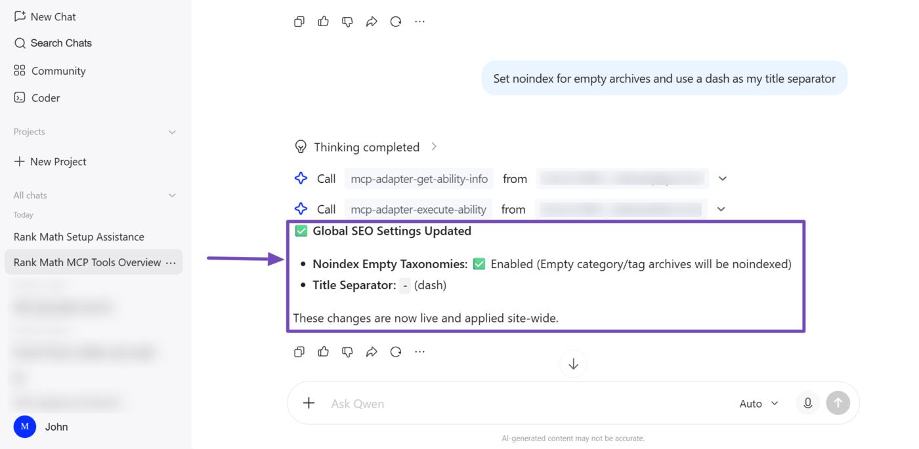
Task: Click the blue M avatar icon
Action: pyautogui.click(x=25, y=427)
